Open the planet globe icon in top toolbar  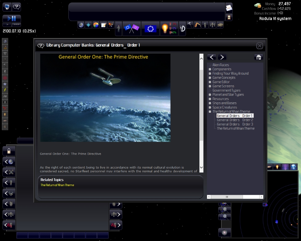tap(81, 25)
